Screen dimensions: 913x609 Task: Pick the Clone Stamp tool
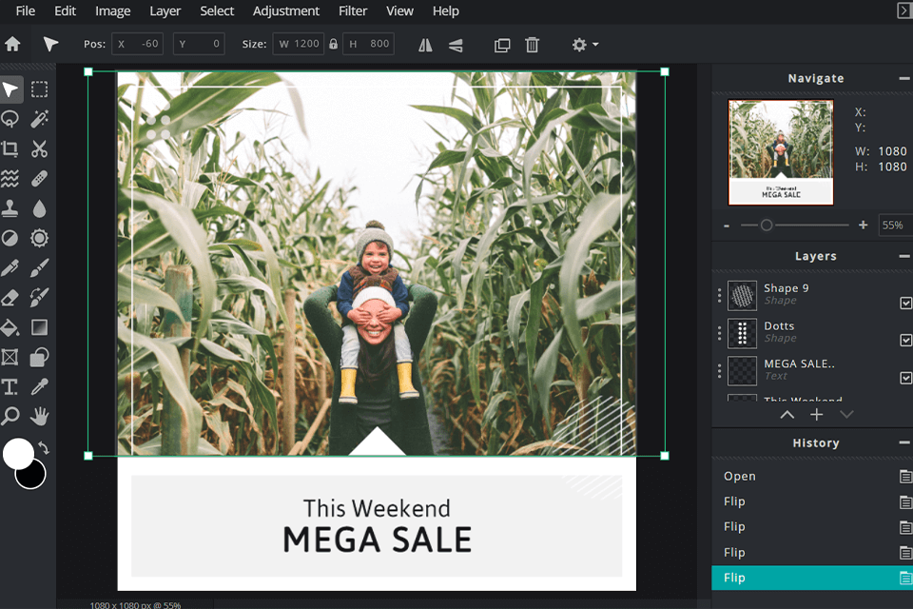[11, 208]
